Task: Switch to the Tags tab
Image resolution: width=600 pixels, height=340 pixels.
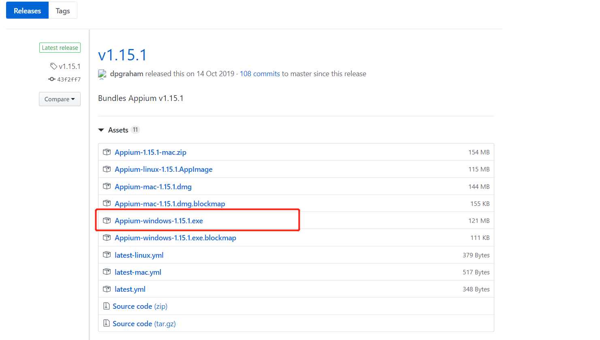Action: tap(63, 11)
